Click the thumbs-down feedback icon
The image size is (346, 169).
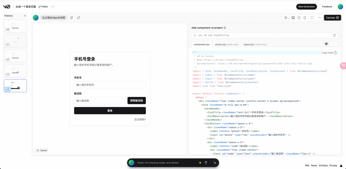(x=71, y=18)
